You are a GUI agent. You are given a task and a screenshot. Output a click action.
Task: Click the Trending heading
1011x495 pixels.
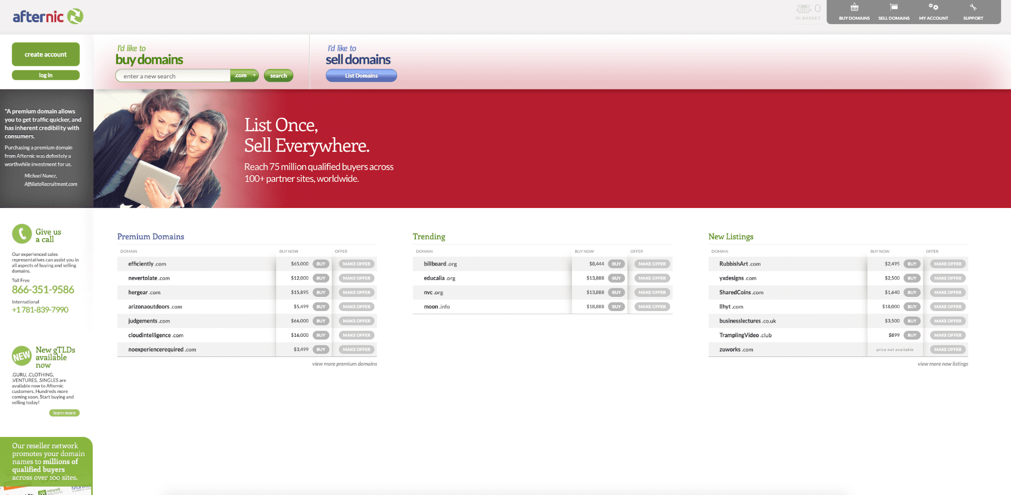[429, 237]
